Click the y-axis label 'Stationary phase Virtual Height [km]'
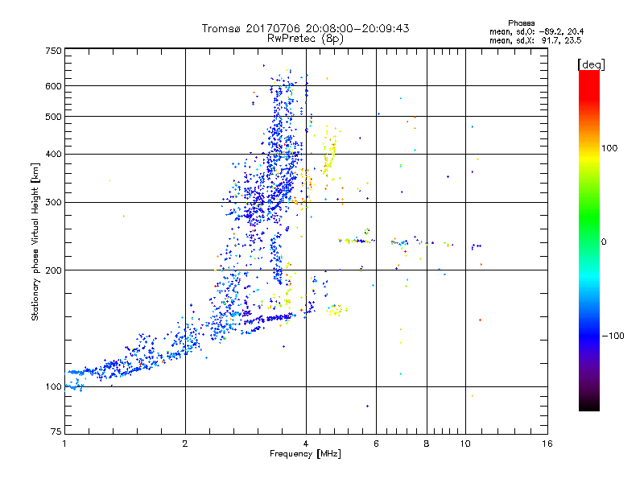The width and height of the screenshot is (644, 483). coord(35,242)
